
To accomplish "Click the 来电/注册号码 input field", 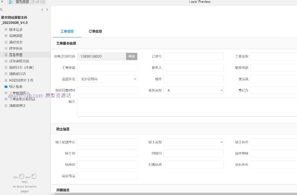I will [x=101, y=56].
